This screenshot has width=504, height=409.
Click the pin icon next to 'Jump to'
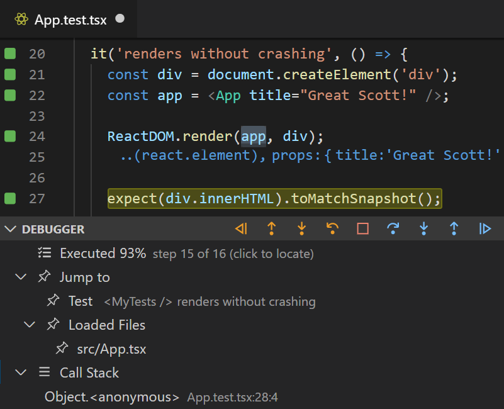coord(44,276)
